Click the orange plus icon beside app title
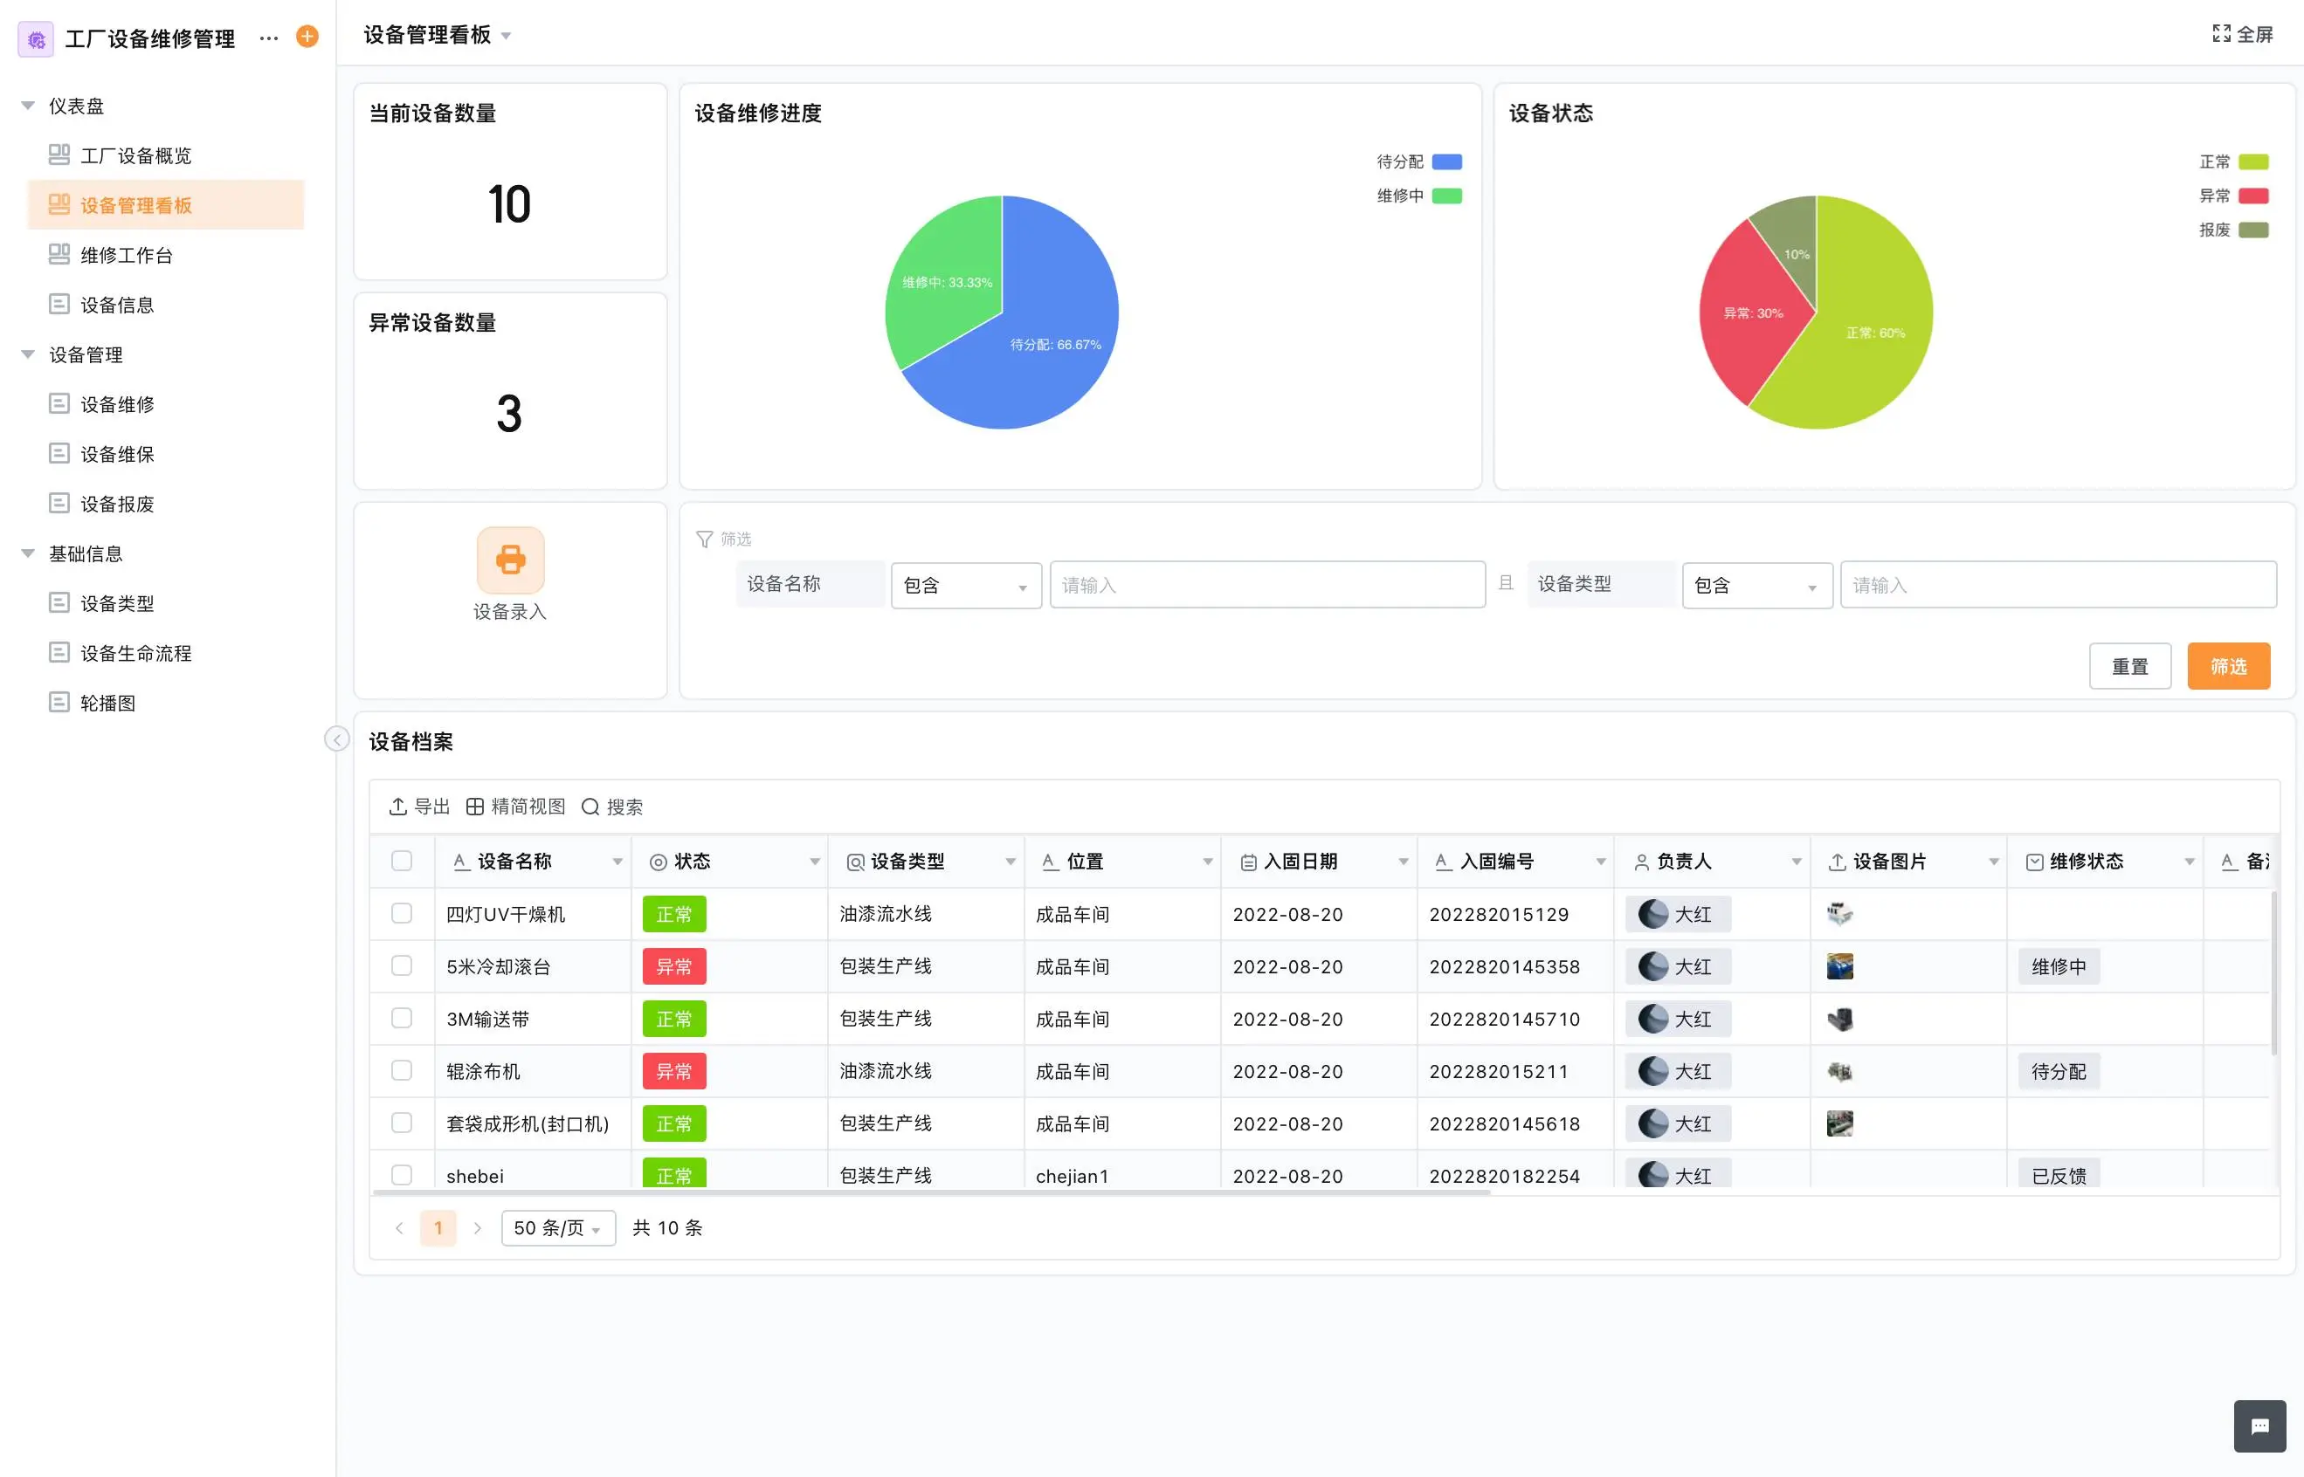 [307, 37]
